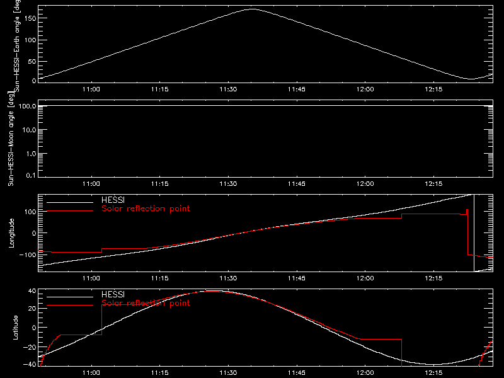Click the 0.1 tick on Moon angle plot
The height and width of the screenshot is (378, 504).
31,175
